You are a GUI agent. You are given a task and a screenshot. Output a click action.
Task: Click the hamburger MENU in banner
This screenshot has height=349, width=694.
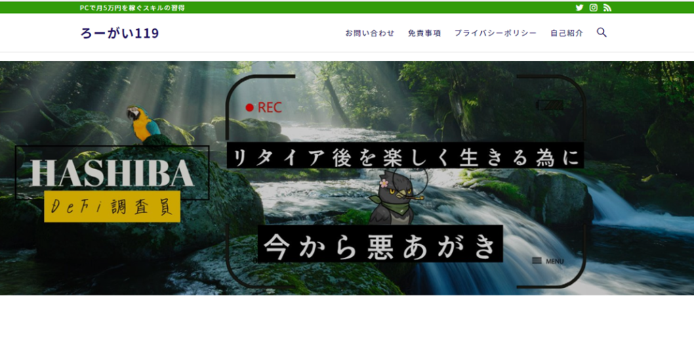[548, 261]
